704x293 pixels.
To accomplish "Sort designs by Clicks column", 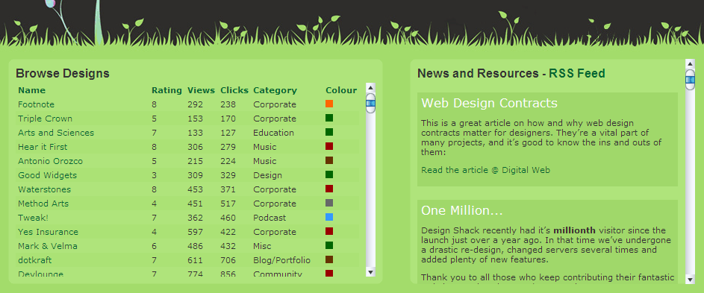I will pos(234,90).
